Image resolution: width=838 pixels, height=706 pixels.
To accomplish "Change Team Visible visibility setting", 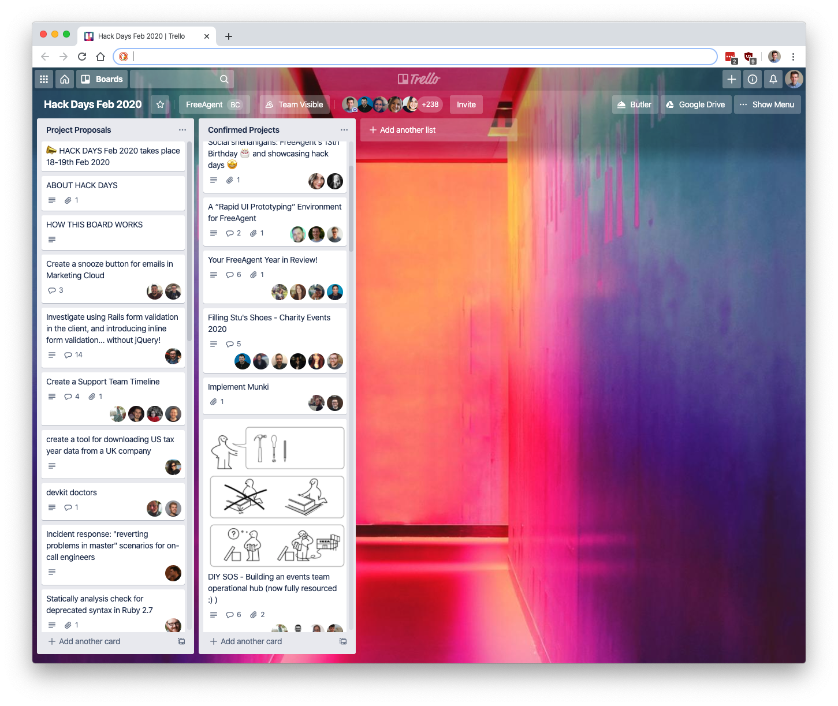I will click(x=295, y=104).
